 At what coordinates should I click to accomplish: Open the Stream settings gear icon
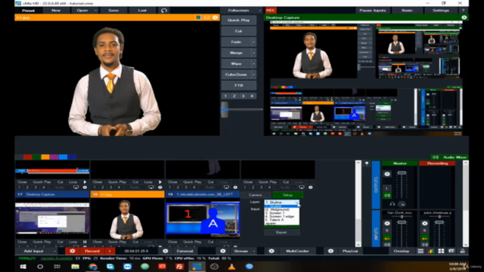(223, 251)
